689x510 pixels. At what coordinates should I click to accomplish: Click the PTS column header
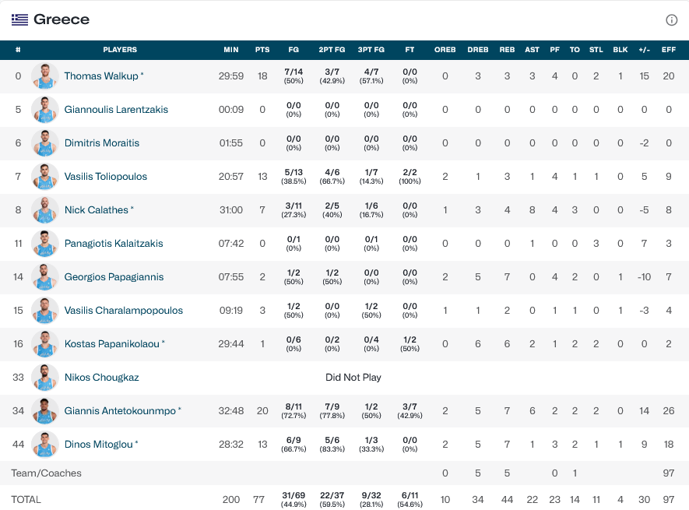click(x=262, y=50)
